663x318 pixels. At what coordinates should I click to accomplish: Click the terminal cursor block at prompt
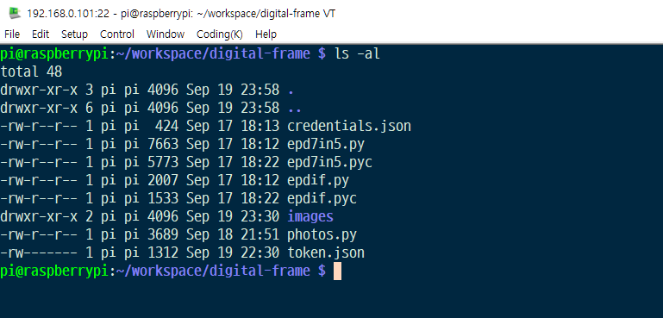click(x=337, y=271)
